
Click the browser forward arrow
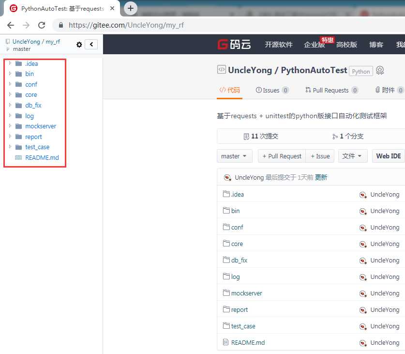pos(26,25)
